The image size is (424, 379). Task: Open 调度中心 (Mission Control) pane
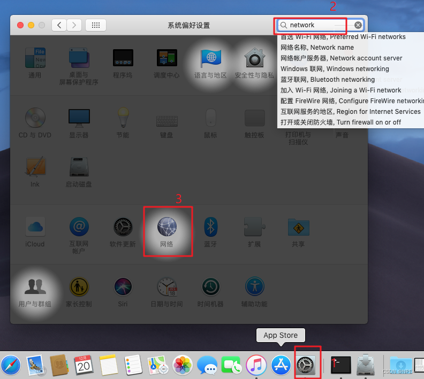166,63
